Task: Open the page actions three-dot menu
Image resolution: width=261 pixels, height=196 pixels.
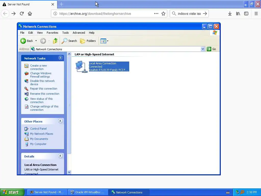Action: (x=156, y=14)
